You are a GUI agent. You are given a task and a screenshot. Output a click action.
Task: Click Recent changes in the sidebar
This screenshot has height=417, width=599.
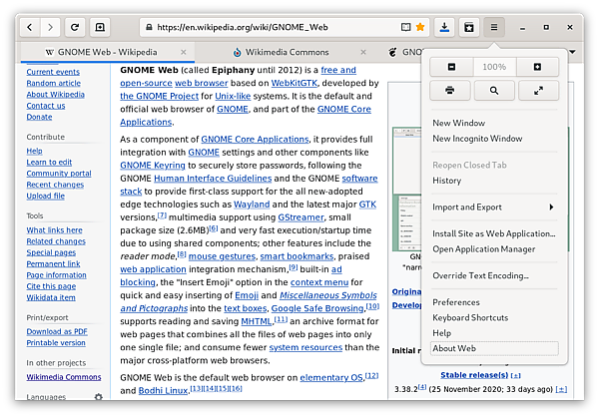[x=55, y=185]
